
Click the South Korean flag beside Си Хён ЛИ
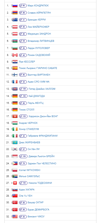click(15, 149)
